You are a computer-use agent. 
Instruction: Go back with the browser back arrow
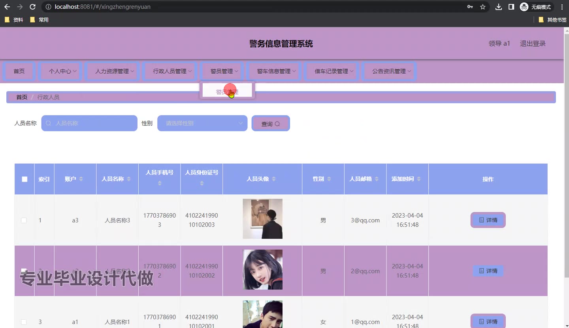point(7,7)
